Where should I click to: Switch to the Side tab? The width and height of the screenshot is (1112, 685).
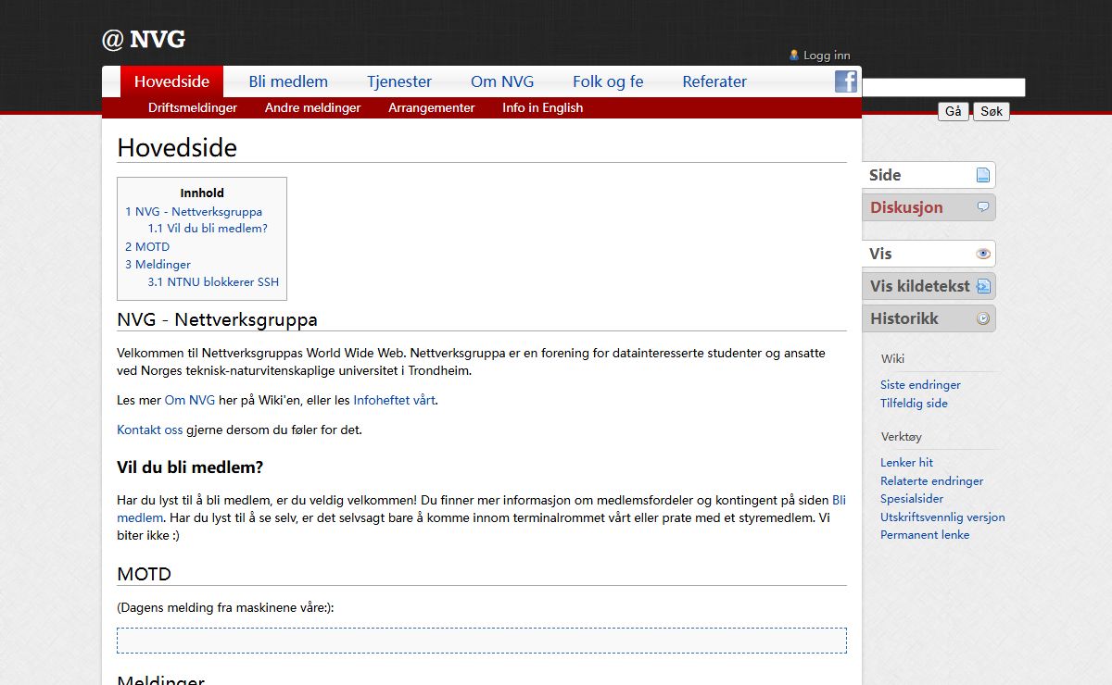[929, 175]
